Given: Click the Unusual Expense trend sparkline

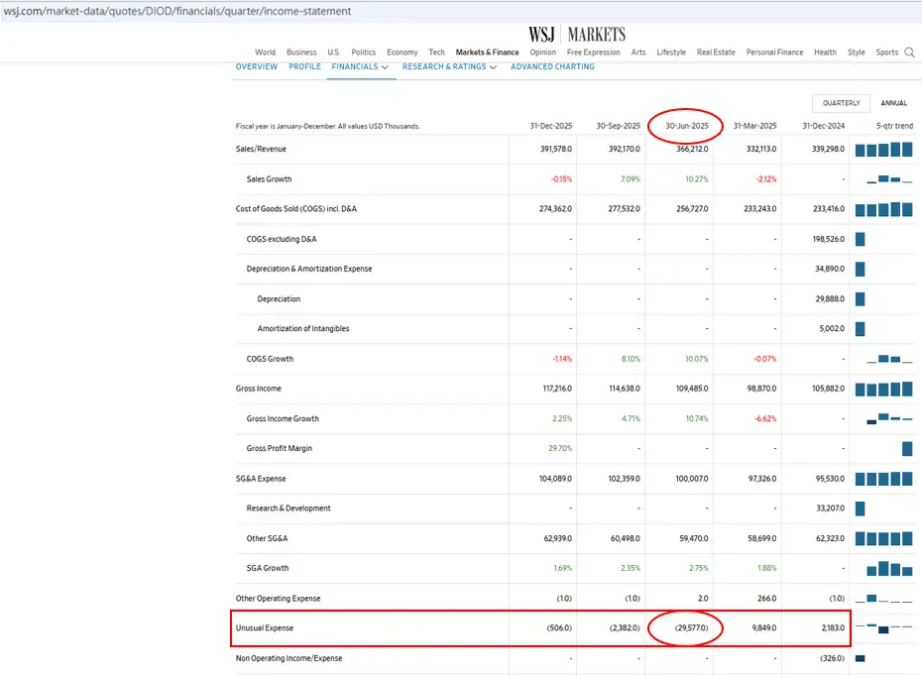Looking at the screenshot, I should coord(883,628).
